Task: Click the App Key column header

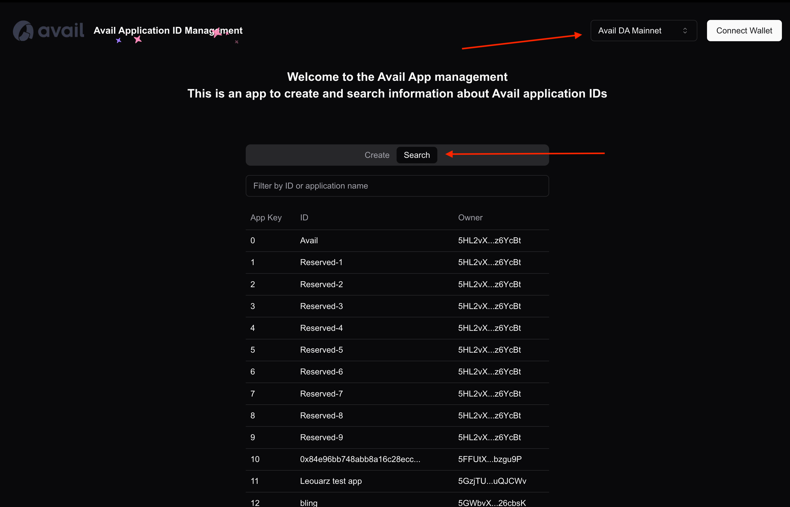Action: click(x=266, y=218)
